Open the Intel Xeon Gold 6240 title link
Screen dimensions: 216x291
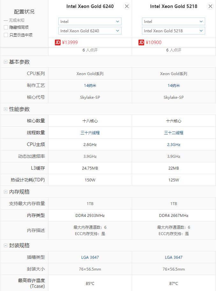coord(90,6)
